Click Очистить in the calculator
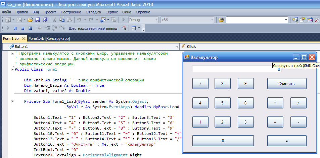 tap(287, 84)
